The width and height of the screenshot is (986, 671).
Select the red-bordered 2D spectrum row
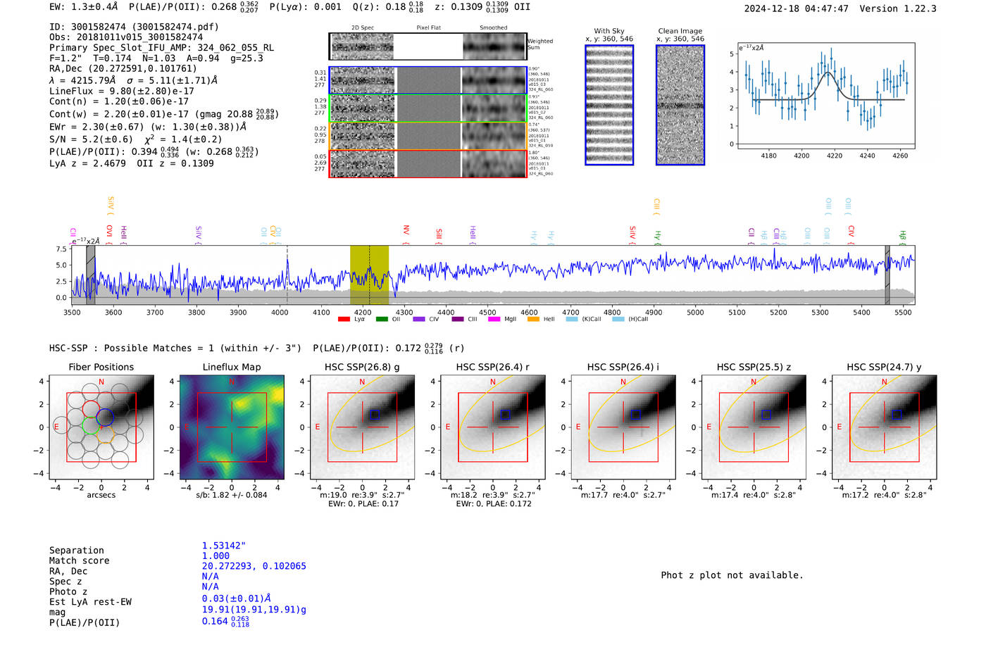pos(428,163)
